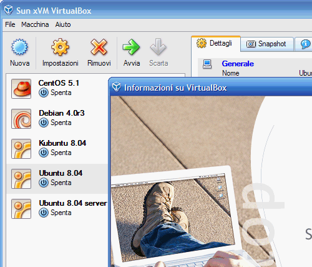Screen dimensions: 312x267
Task: Click power state icon under Ubuntu 8.04 server
Action: (x=44, y=213)
